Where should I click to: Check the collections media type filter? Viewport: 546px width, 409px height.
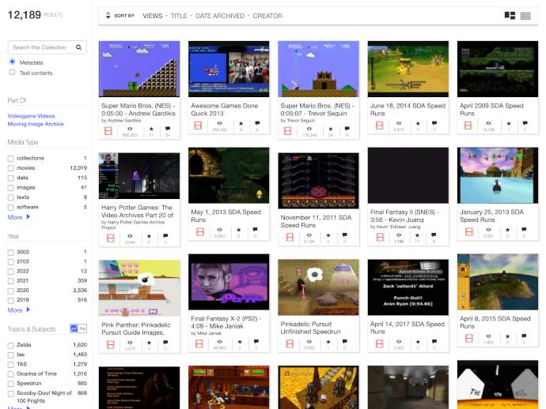tap(11, 159)
